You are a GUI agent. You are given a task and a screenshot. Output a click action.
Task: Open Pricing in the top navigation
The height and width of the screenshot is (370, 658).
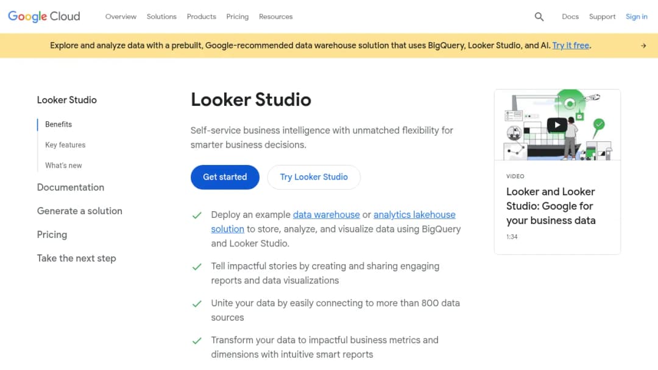[238, 17]
